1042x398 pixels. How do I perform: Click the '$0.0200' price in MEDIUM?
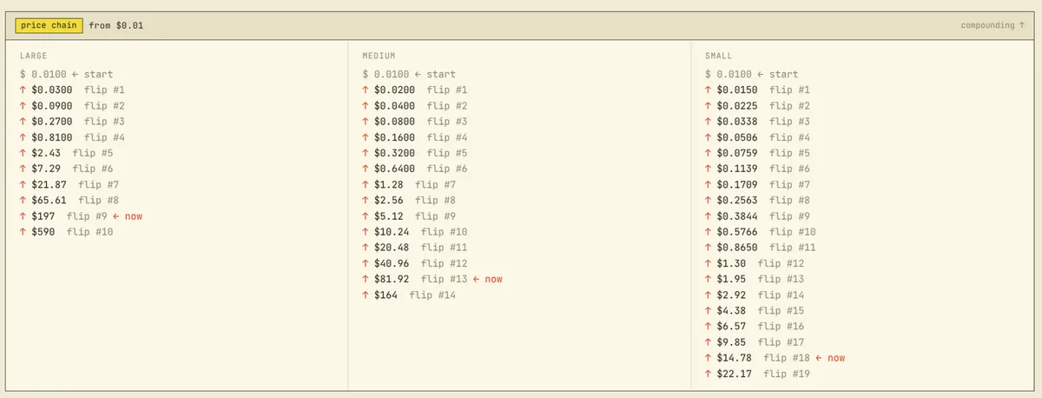point(394,90)
